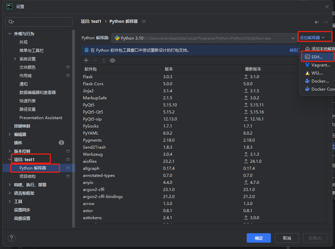
Task: Open the 添加解释器 dropdown
Action: pyautogui.click(x=312, y=38)
